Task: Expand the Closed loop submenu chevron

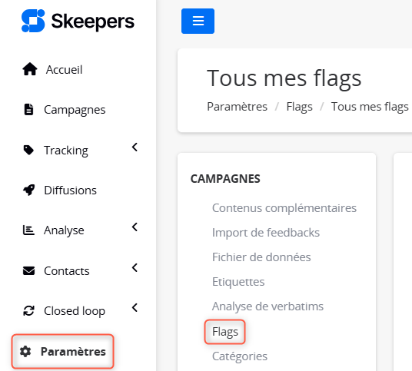Action: click(x=135, y=308)
